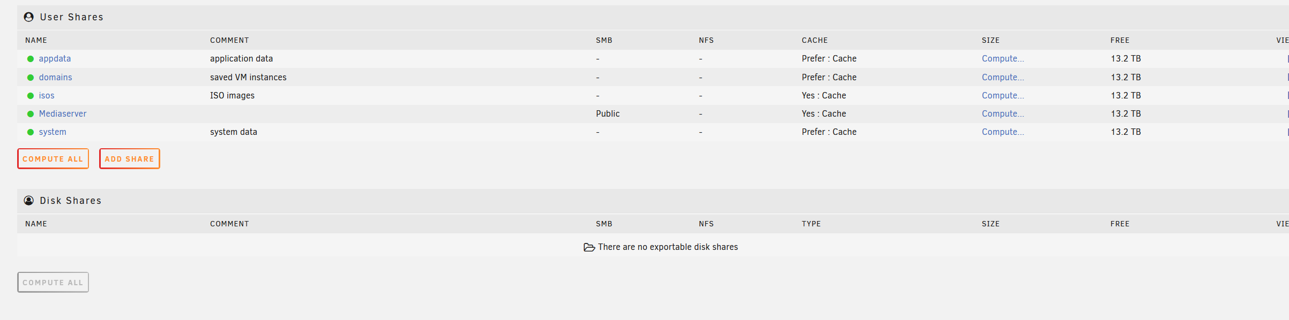The width and height of the screenshot is (1289, 320).
Task: Open the system share link
Action: click(x=53, y=132)
